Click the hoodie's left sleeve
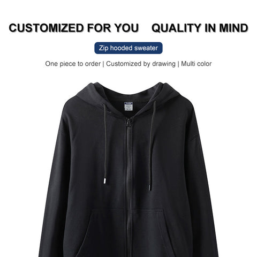 54,187
